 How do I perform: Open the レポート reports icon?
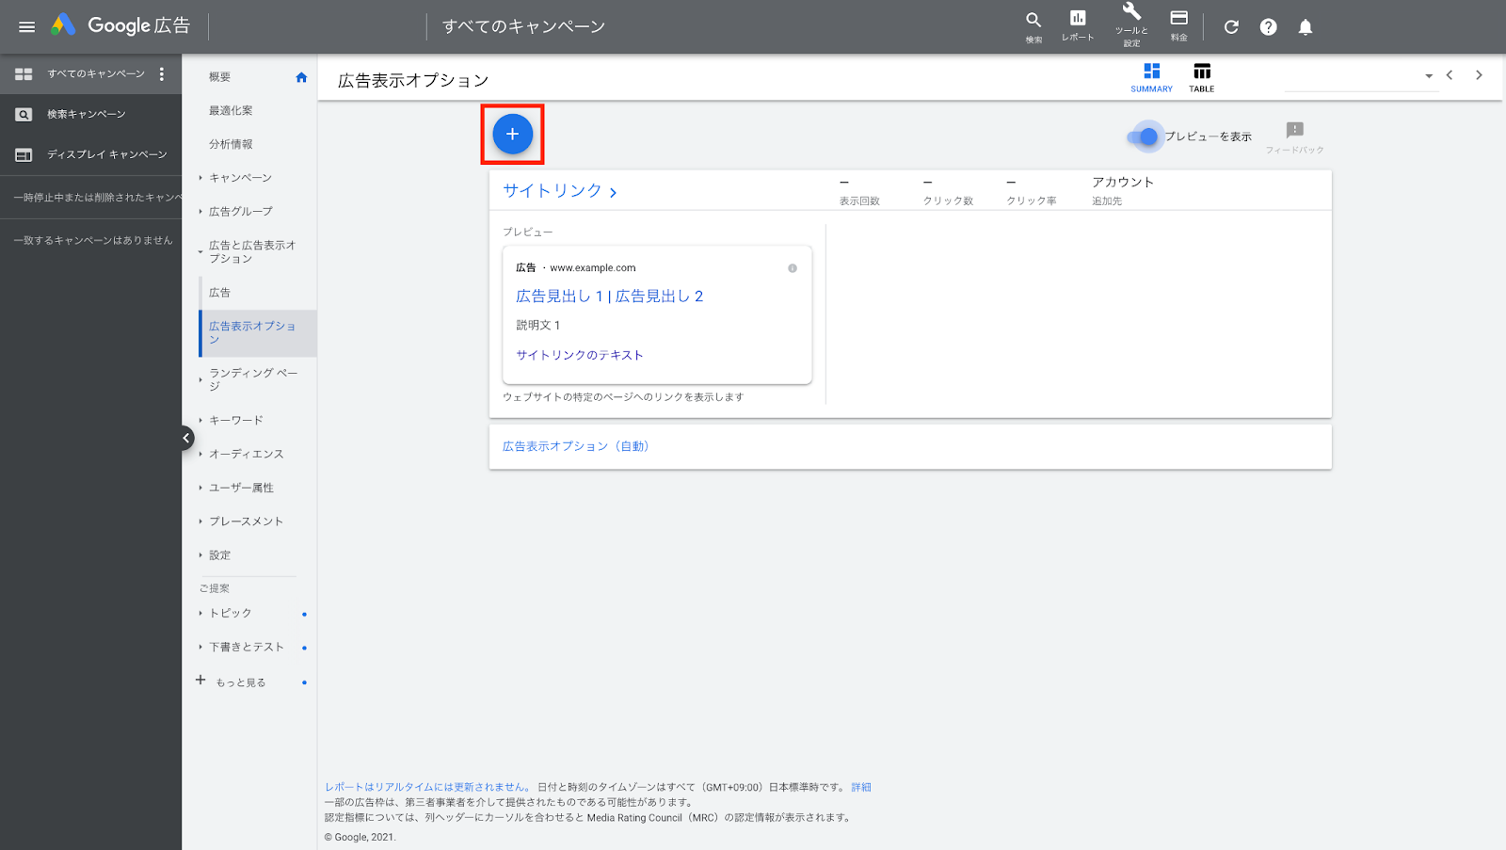(1078, 25)
